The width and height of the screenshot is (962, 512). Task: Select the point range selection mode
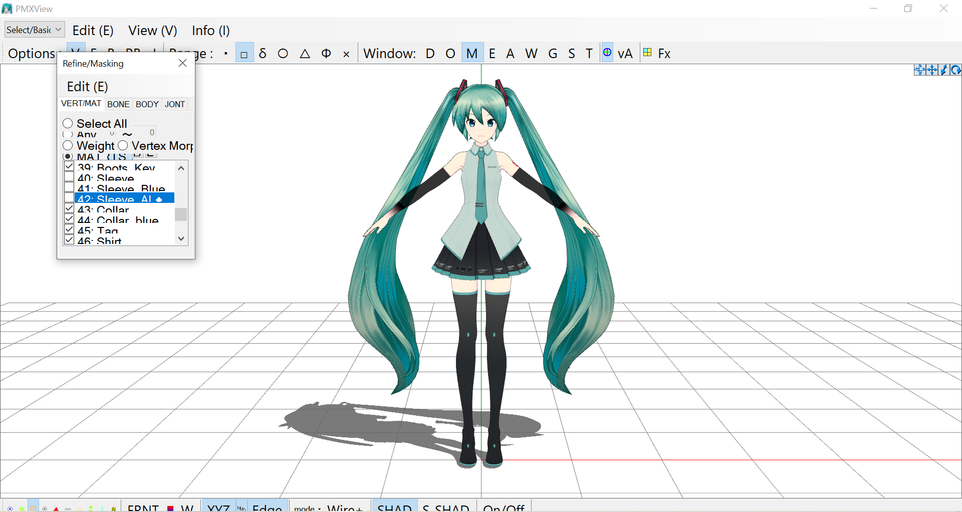coord(226,54)
